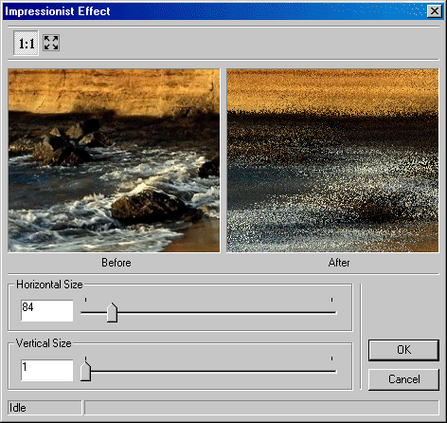
Task: Select the 1:1 actual size view button
Action: 26,43
